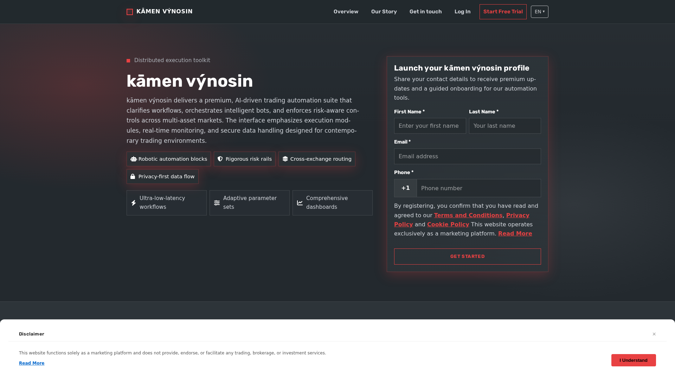Click the Robotic automation blocks label
Screen dimensions: 675x379
(173, 159)
